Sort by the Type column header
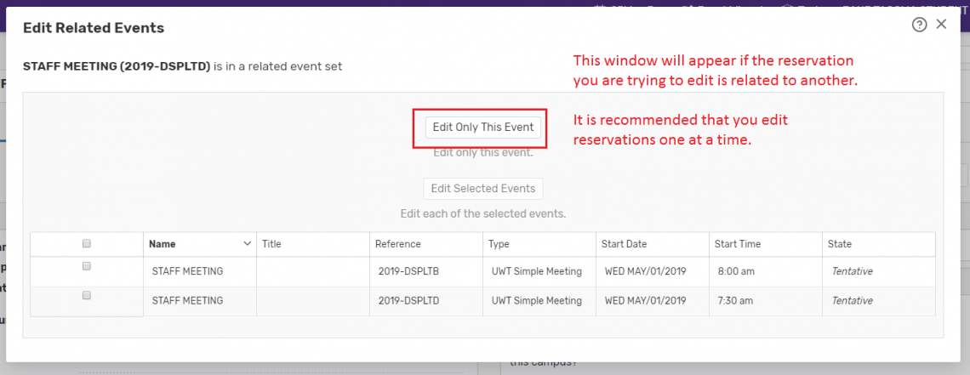The image size is (970, 375). click(x=499, y=244)
